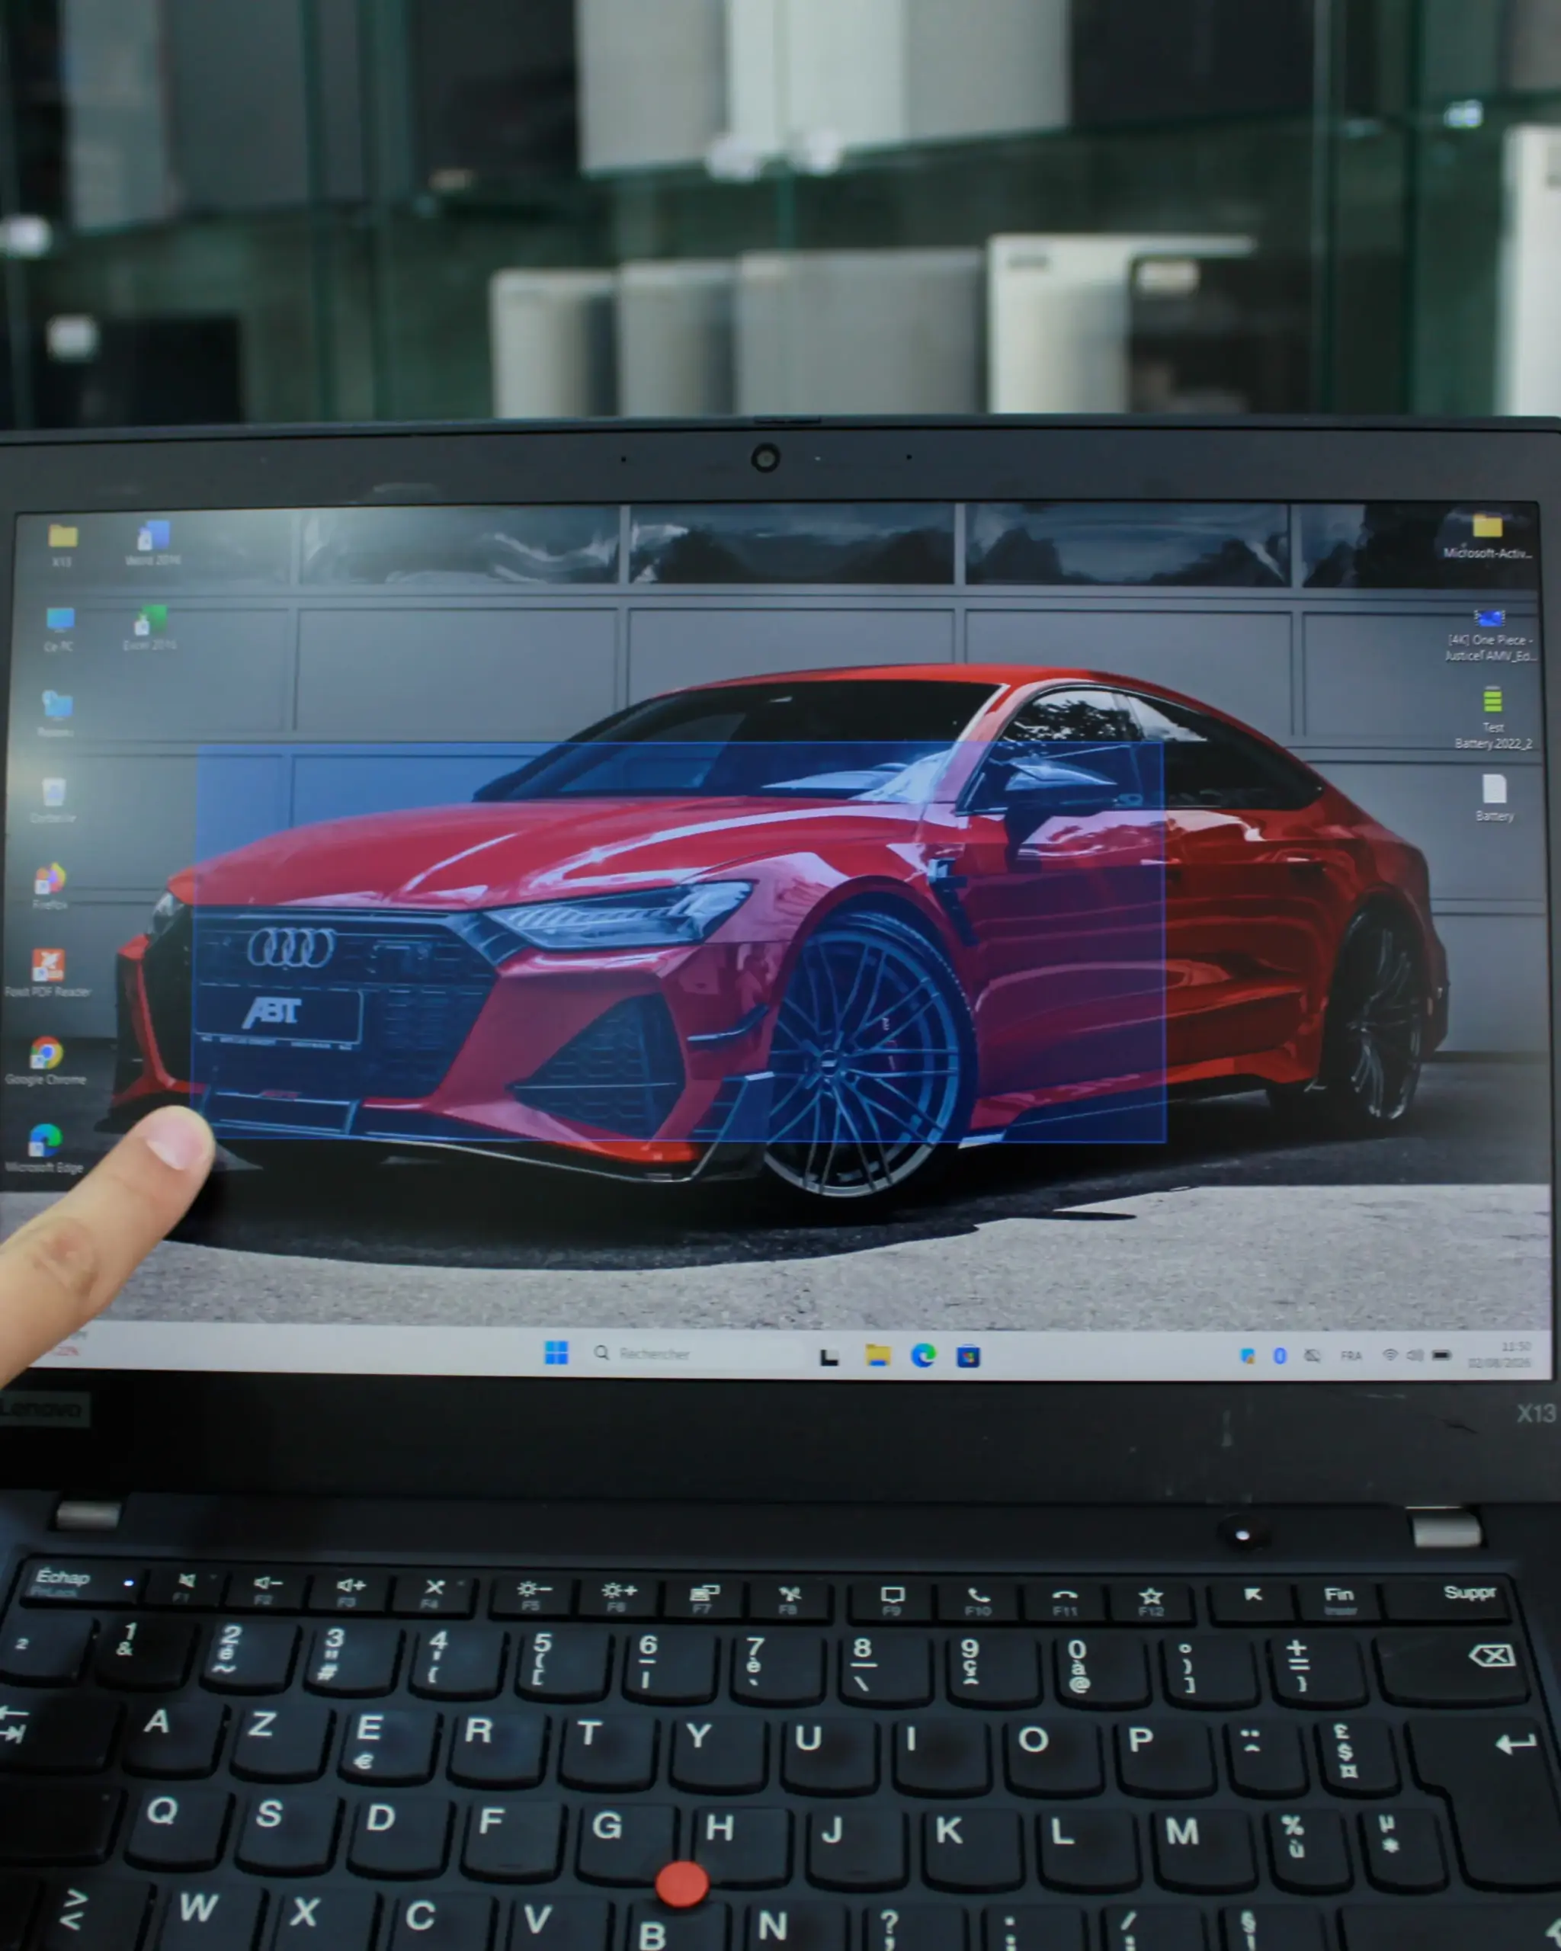Select the Google Chrome desktop shortcut
The width and height of the screenshot is (1561, 1951).
coord(45,1061)
